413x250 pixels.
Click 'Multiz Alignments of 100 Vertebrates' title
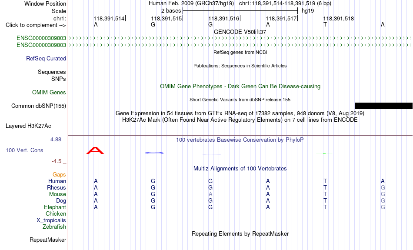[x=240, y=169]
